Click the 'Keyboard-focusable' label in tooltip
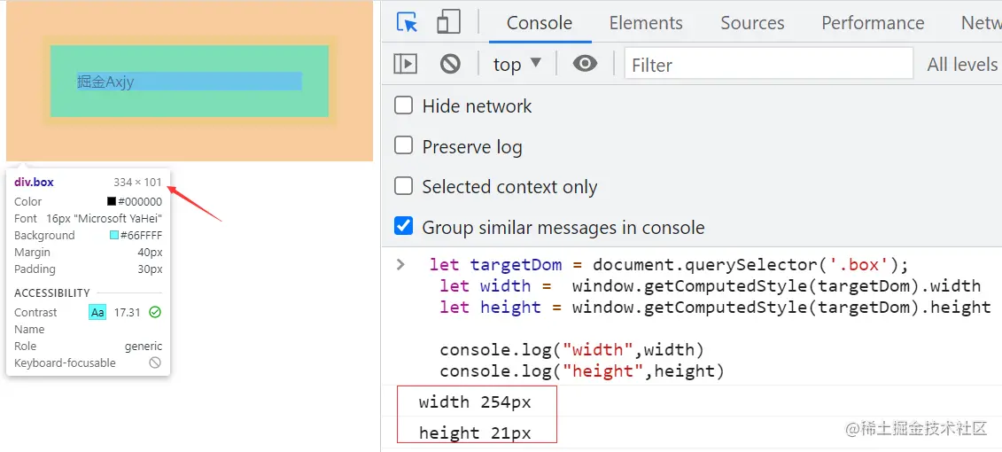Viewport: 1002px width, 452px height. coord(66,363)
